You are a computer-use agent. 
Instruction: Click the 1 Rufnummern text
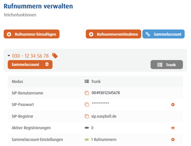pos(104,140)
